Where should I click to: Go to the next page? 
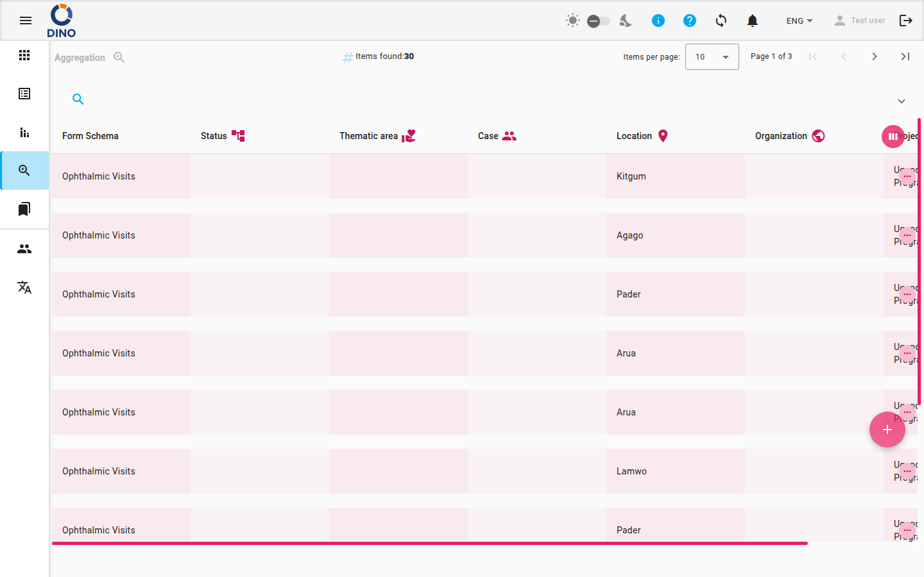(875, 56)
